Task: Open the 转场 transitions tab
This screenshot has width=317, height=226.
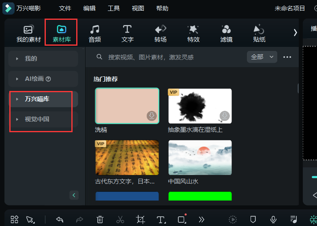Action: (x=161, y=34)
